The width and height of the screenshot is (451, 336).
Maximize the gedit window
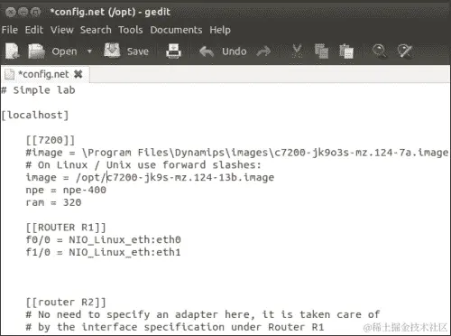[x=35, y=12]
